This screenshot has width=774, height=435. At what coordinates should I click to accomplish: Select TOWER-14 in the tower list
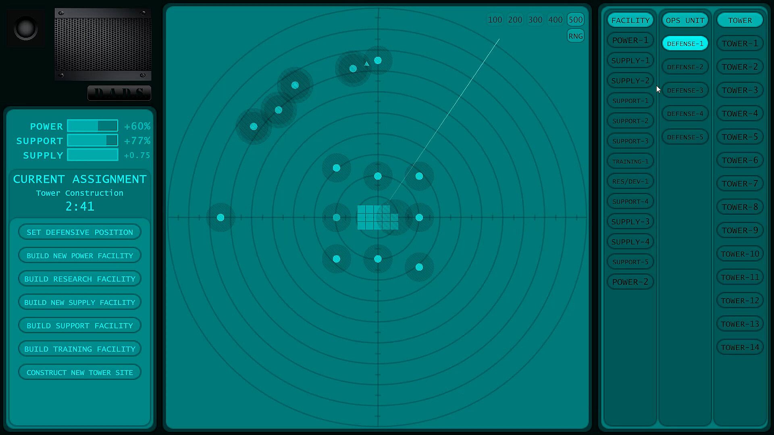coord(740,347)
